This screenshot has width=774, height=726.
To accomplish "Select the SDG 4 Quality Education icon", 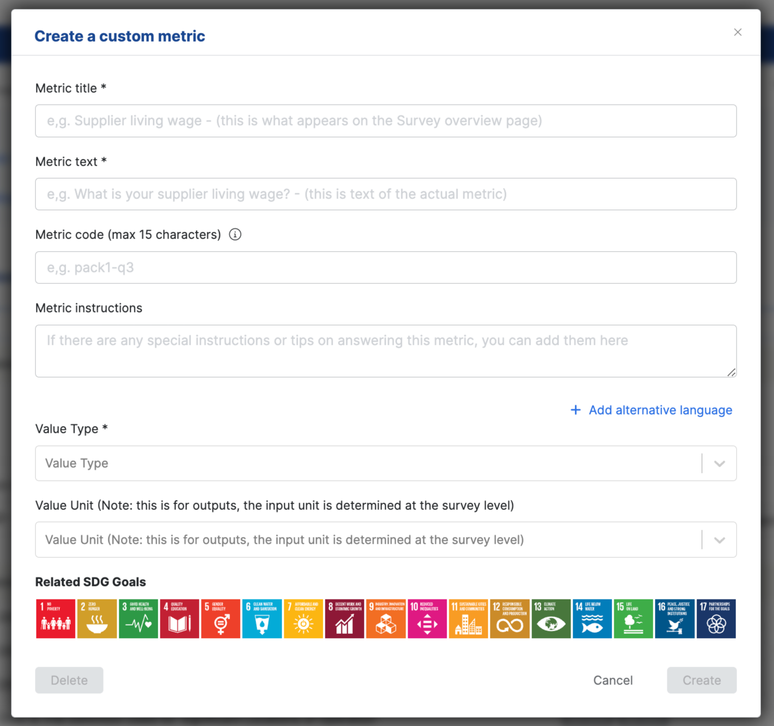I will pyautogui.click(x=180, y=618).
